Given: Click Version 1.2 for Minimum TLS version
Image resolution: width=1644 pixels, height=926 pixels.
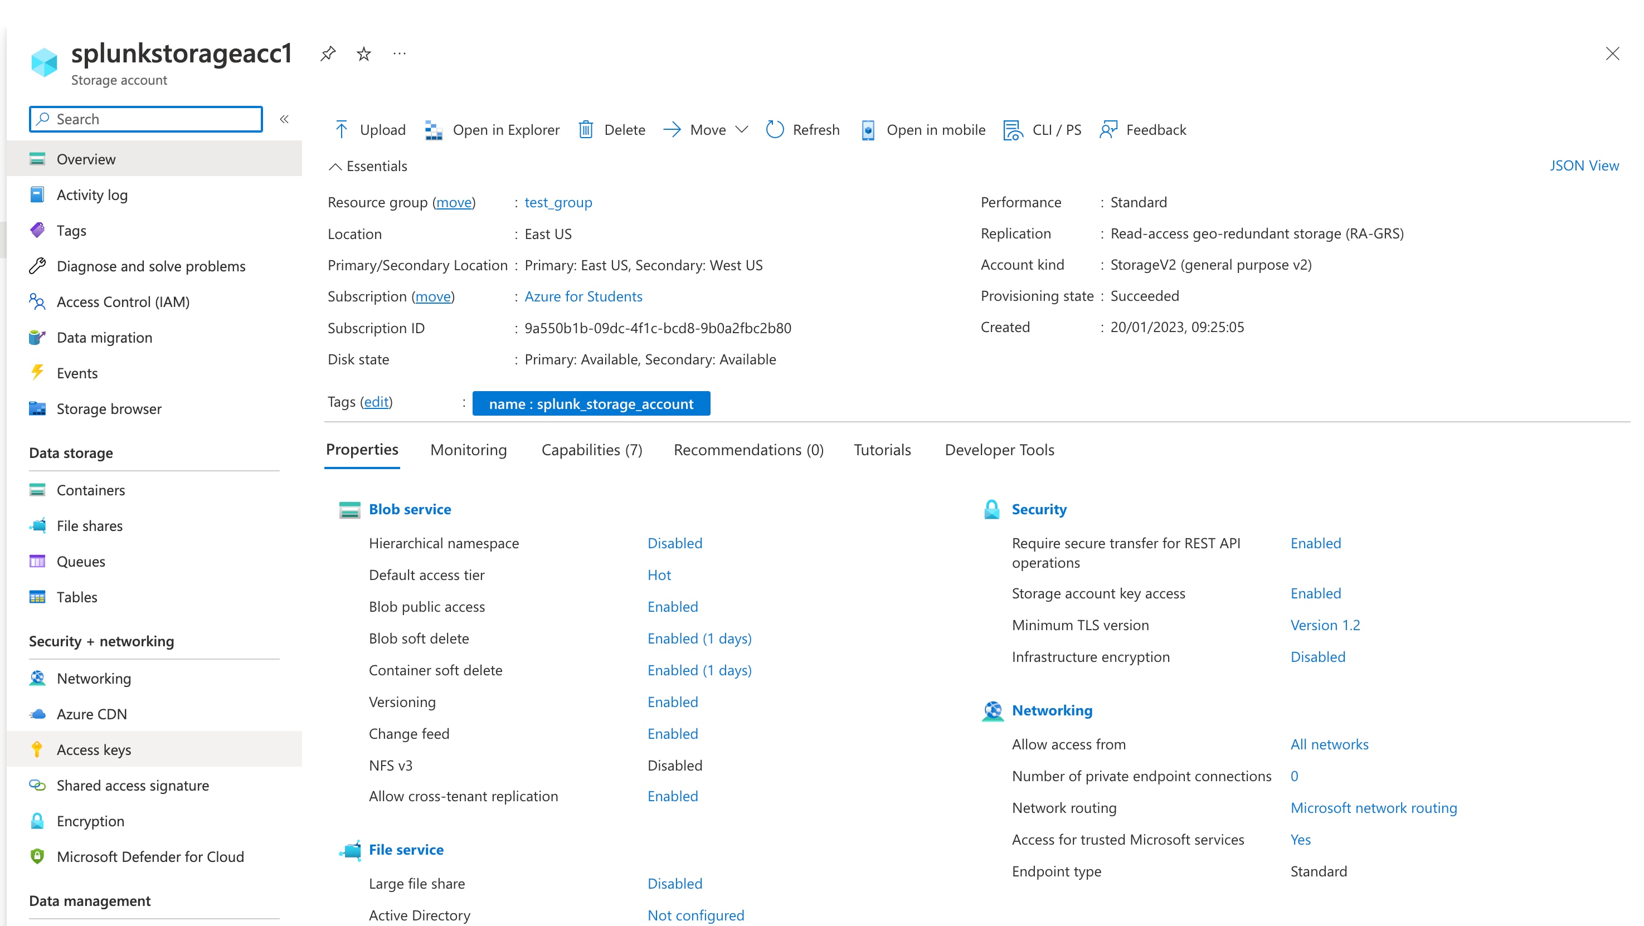Looking at the screenshot, I should [1325, 626].
